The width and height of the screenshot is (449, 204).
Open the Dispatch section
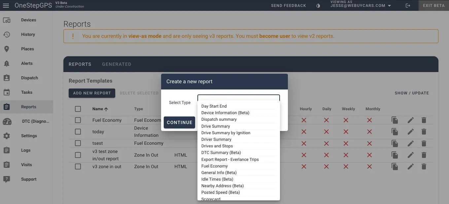(x=29, y=78)
